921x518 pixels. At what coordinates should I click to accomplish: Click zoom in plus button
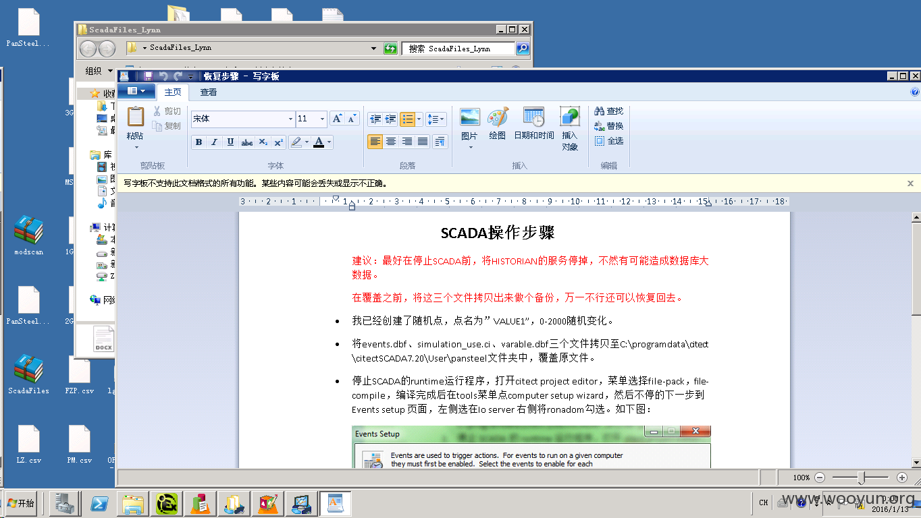(901, 478)
